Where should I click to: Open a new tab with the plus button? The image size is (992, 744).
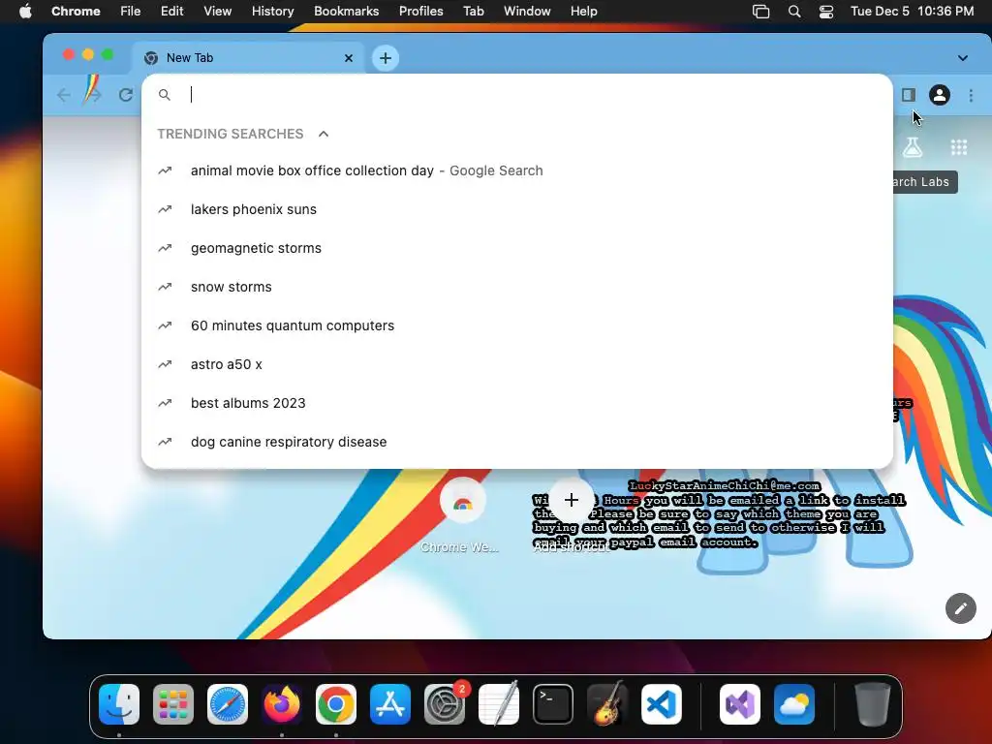coord(386,58)
